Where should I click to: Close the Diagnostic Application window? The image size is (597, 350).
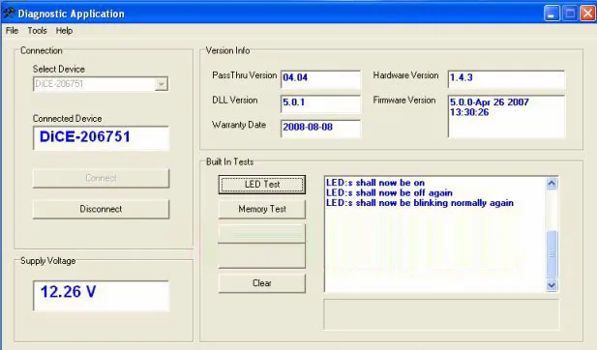click(x=587, y=14)
